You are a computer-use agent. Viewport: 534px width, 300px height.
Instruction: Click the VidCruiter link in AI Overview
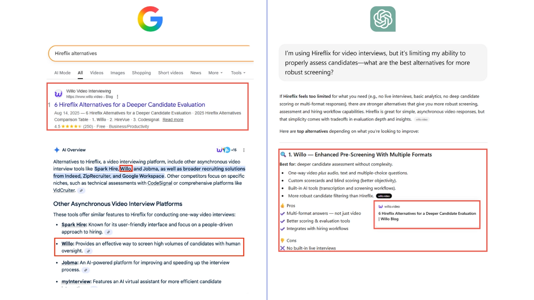(x=64, y=190)
